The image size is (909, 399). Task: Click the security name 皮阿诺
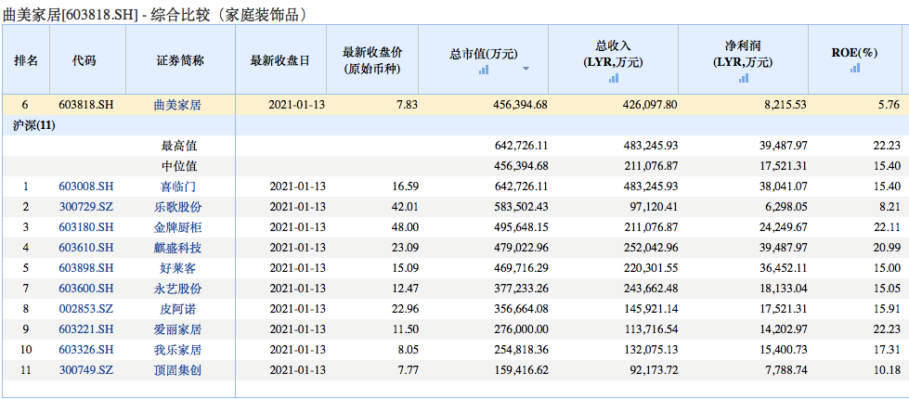[180, 309]
